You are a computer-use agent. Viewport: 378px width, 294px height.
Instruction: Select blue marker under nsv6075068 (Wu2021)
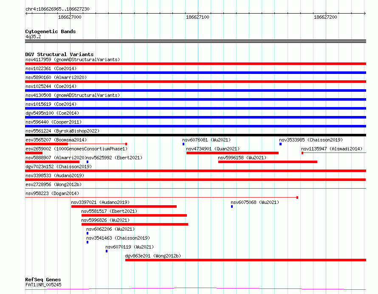tap(232, 206)
